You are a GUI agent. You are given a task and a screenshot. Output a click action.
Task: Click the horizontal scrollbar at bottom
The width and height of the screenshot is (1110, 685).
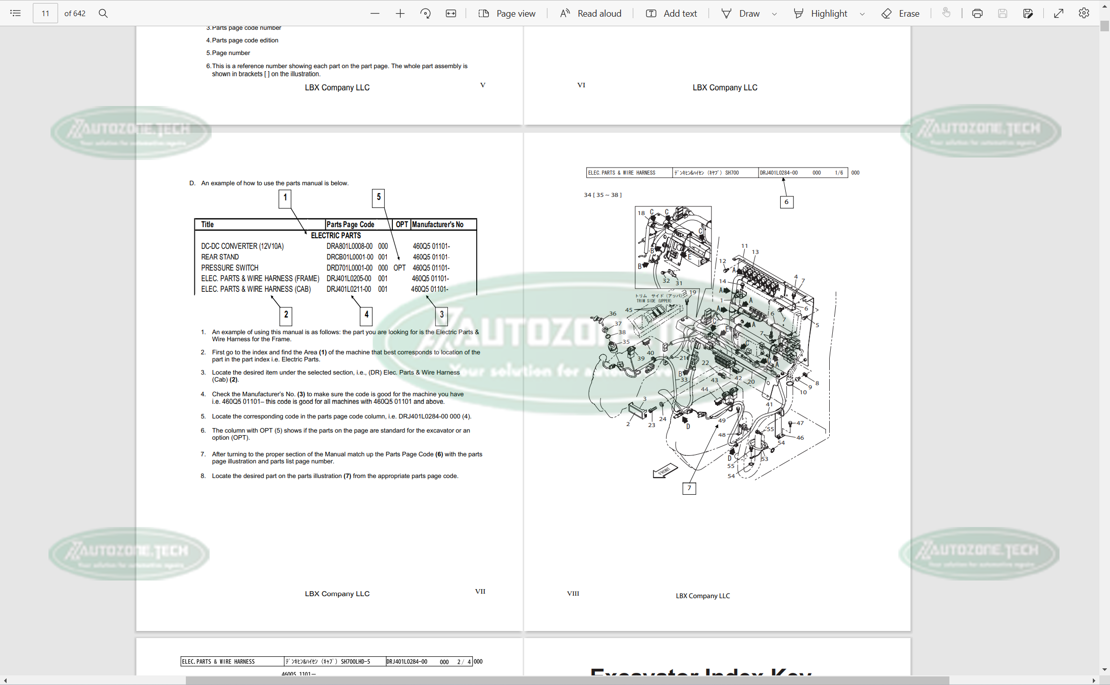coord(567,680)
